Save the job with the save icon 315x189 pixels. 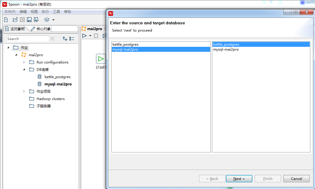[29, 19]
